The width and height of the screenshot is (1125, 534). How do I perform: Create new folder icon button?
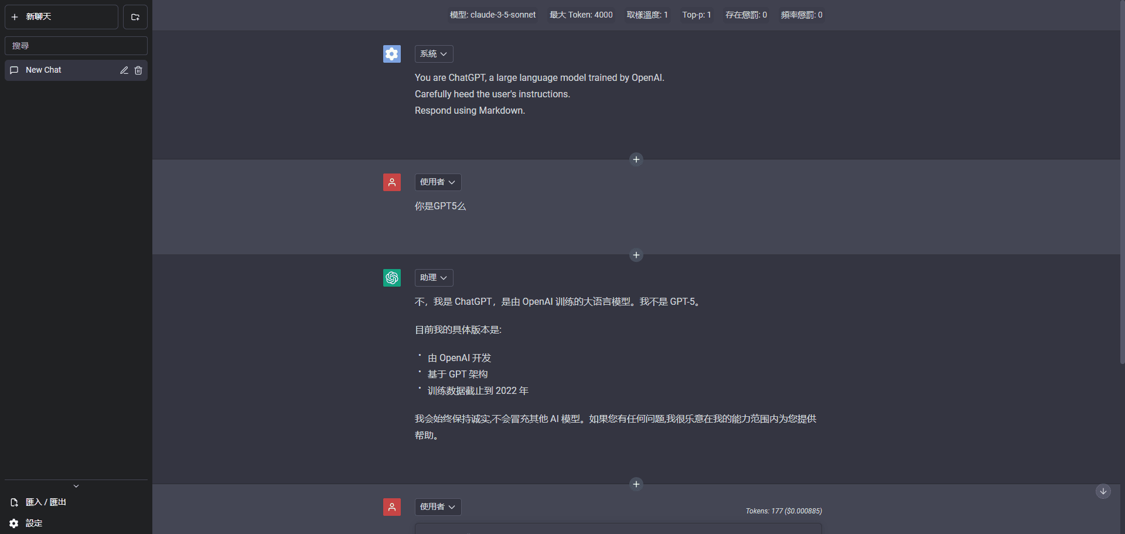point(135,17)
